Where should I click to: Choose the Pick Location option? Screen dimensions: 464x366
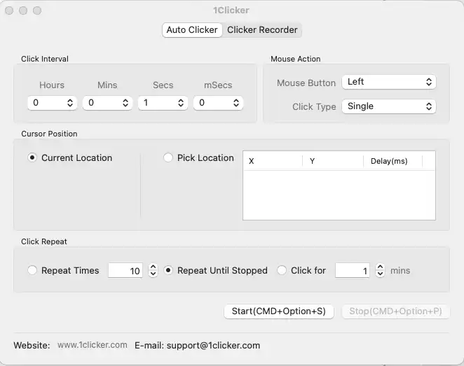tap(168, 157)
